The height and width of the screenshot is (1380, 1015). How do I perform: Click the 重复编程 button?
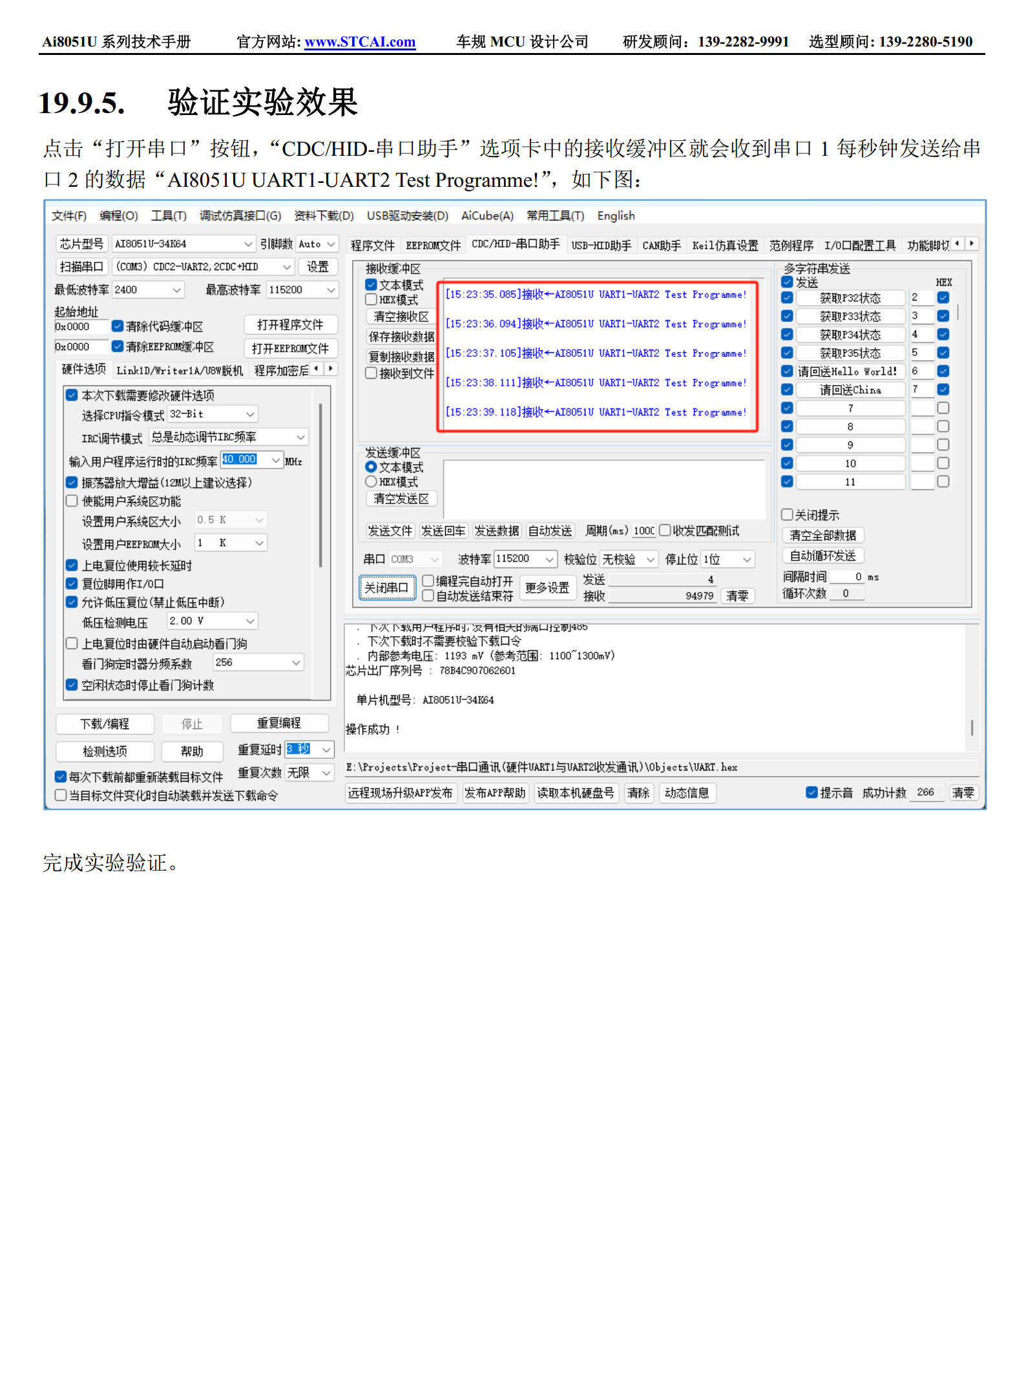point(279,723)
